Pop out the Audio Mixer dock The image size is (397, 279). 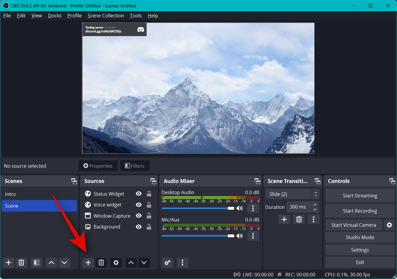(257, 181)
